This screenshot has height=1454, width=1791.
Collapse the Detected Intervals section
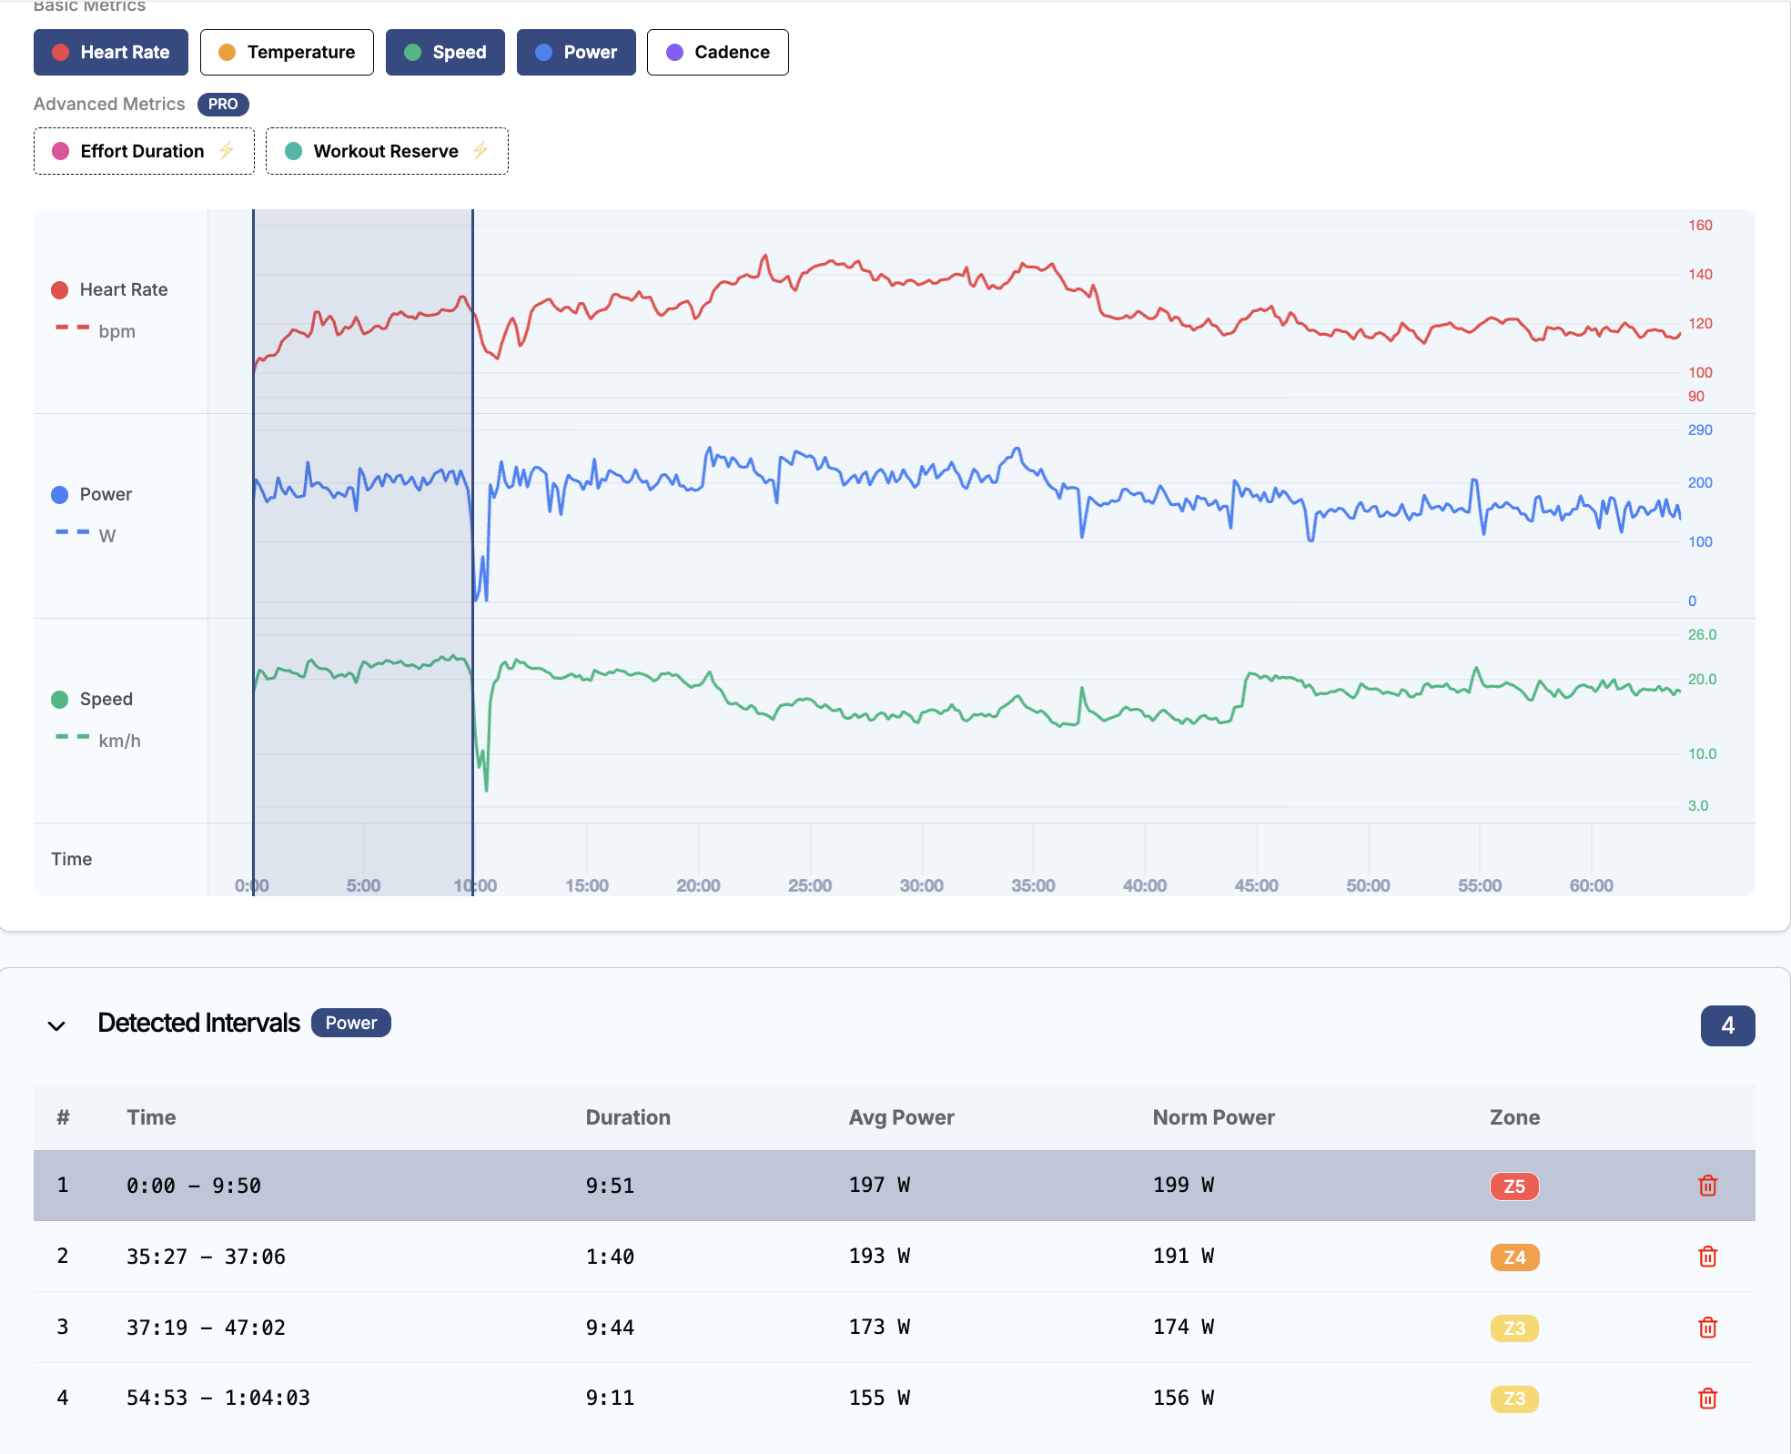[x=56, y=1025]
